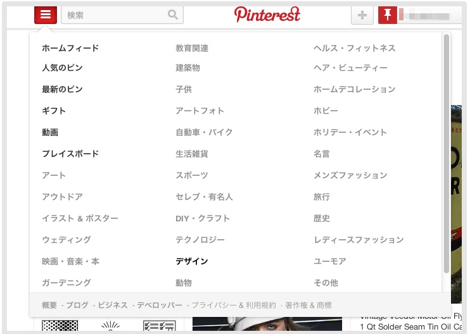Open プライバシー & 利用規約 link
The height and width of the screenshot is (334, 470).
234,306
